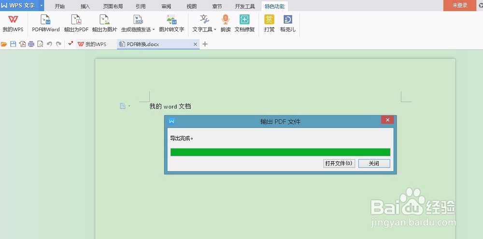This screenshot has height=239, width=483.
Task: Choose 输出为图片 export option
Action: click(105, 23)
